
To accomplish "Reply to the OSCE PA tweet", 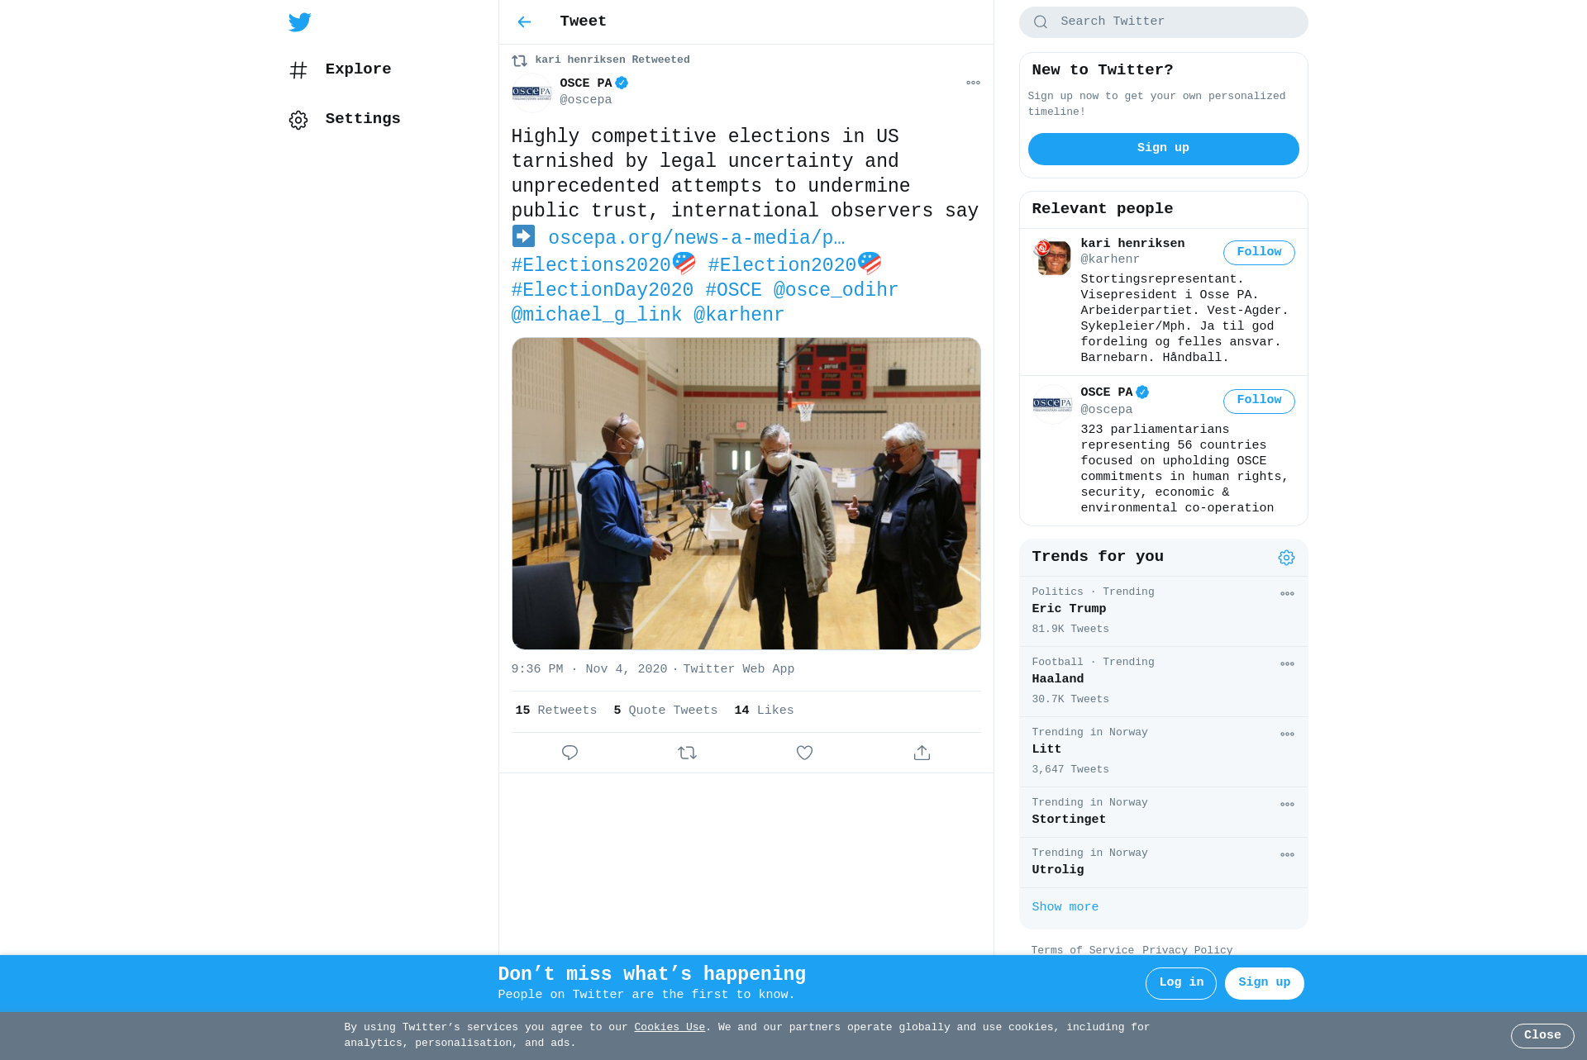I will click(570, 753).
